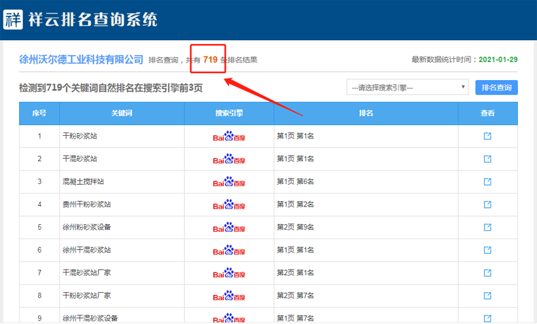Click ranking 第1页 第6名
The image size is (537, 324).
coord(295,181)
